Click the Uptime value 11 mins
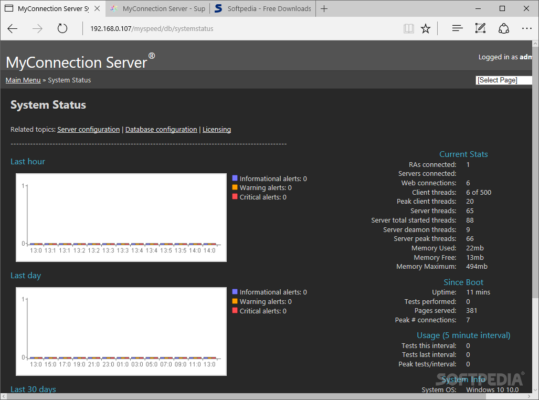 [478, 292]
